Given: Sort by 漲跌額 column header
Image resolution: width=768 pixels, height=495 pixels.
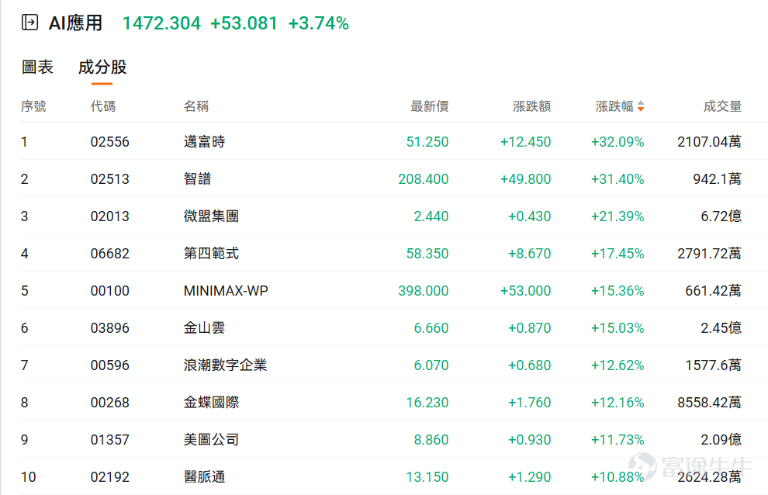Looking at the screenshot, I should pos(532,106).
